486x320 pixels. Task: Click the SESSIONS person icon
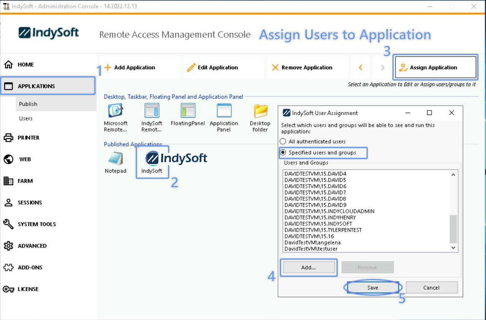point(8,202)
